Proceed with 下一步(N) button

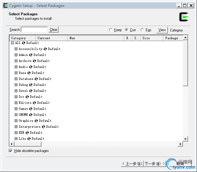click(x=155, y=164)
